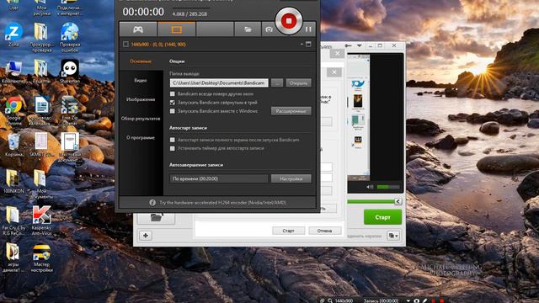Close the upper inner dialog with its X
539x303 pixels.
pos(337,53)
